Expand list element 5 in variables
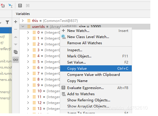 28,62
